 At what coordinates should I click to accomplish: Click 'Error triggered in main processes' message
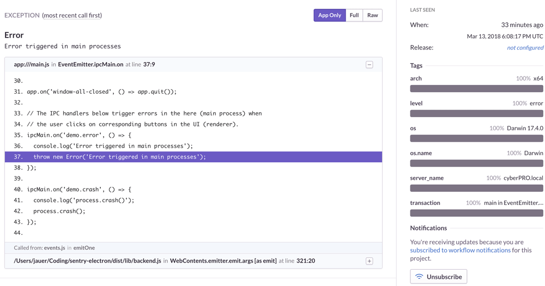point(63,46)
